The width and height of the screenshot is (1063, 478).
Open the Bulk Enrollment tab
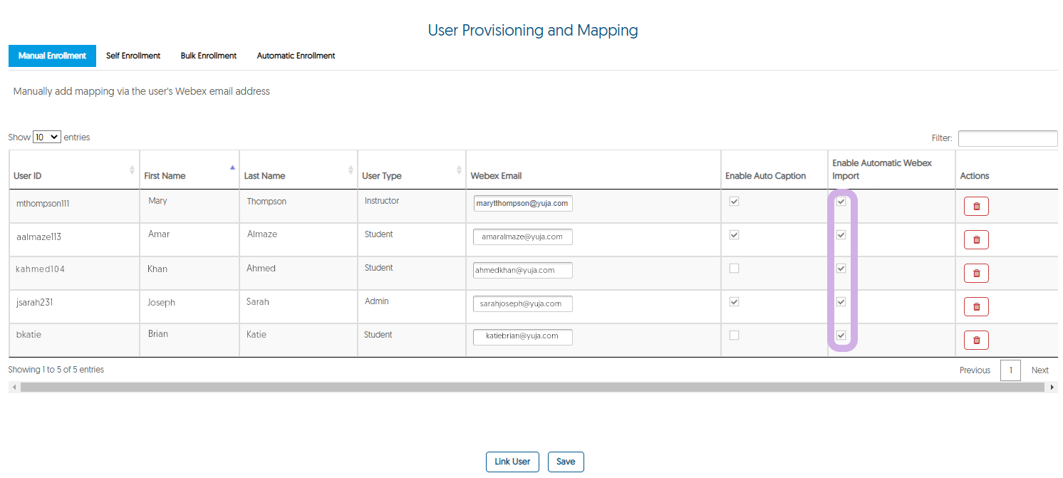[208, 56]
